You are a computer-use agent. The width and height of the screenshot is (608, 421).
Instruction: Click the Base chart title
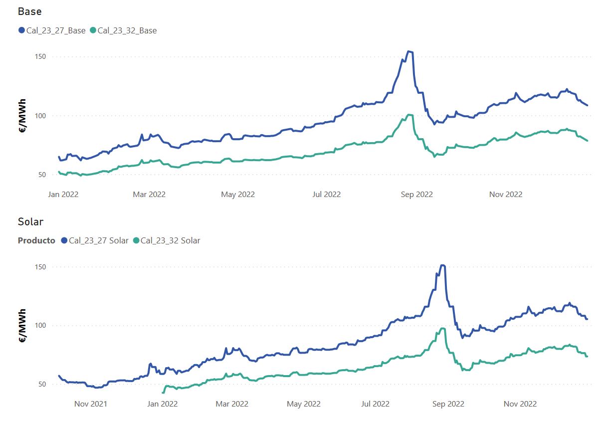29,11
